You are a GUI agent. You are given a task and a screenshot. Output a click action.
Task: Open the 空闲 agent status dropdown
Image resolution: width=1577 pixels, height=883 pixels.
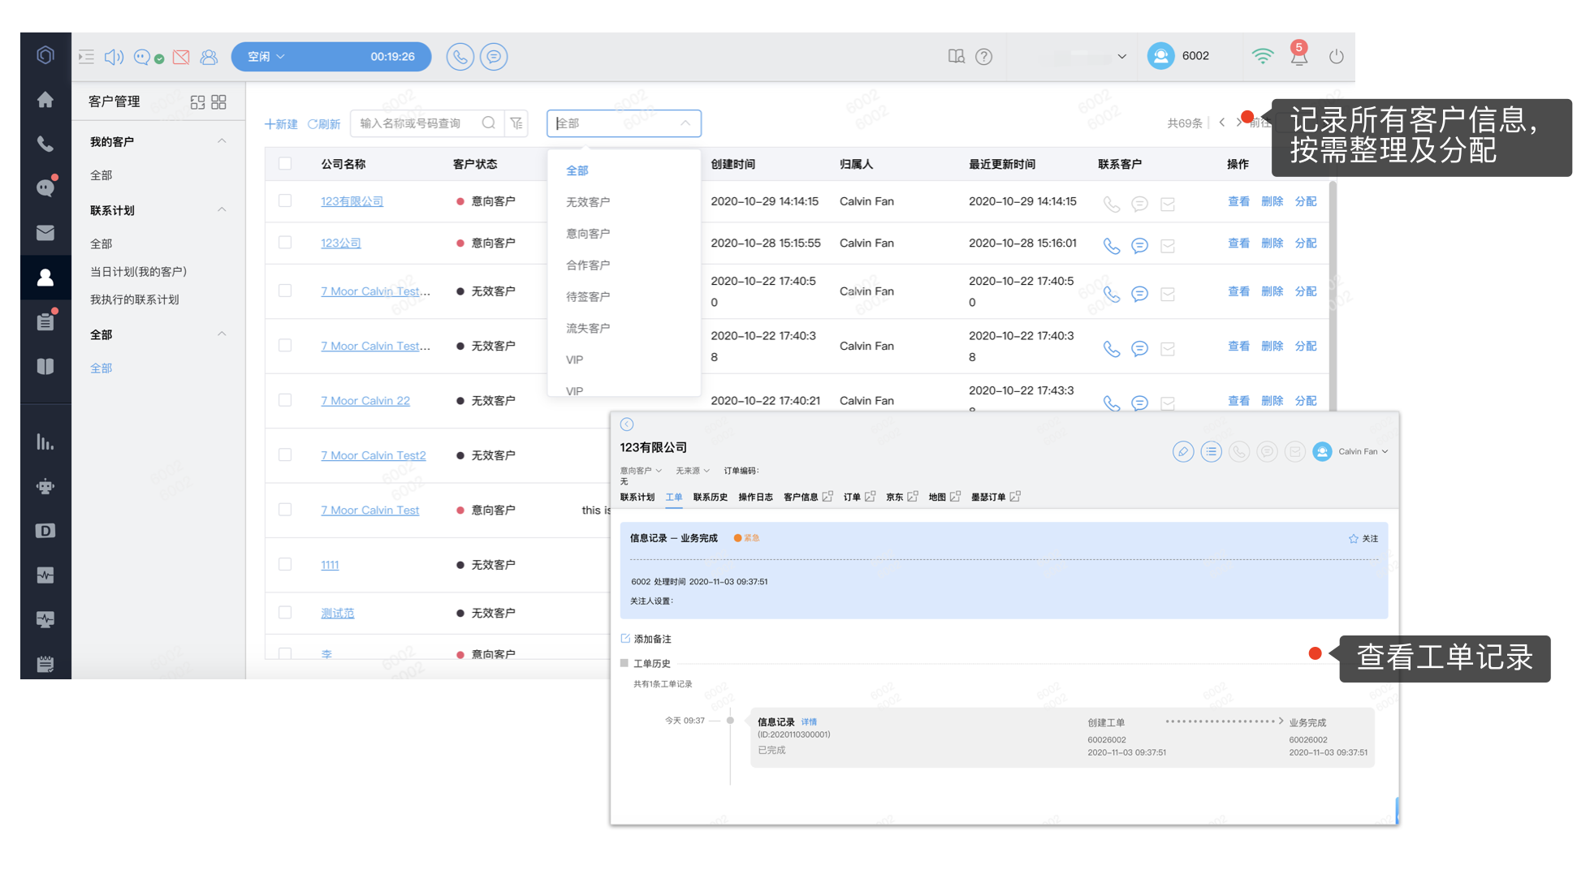click(x=266, y=56)
